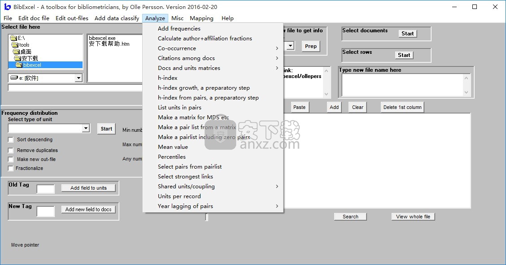
Task: Select the h-index menu entry
Action: click(213, 78)
